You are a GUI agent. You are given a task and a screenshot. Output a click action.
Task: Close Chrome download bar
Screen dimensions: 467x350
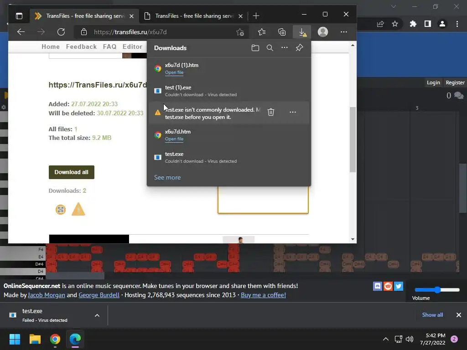coord(459,315)
